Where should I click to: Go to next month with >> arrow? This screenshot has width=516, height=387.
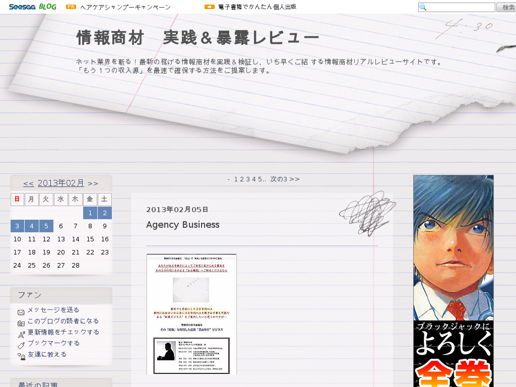coord(93,183)
